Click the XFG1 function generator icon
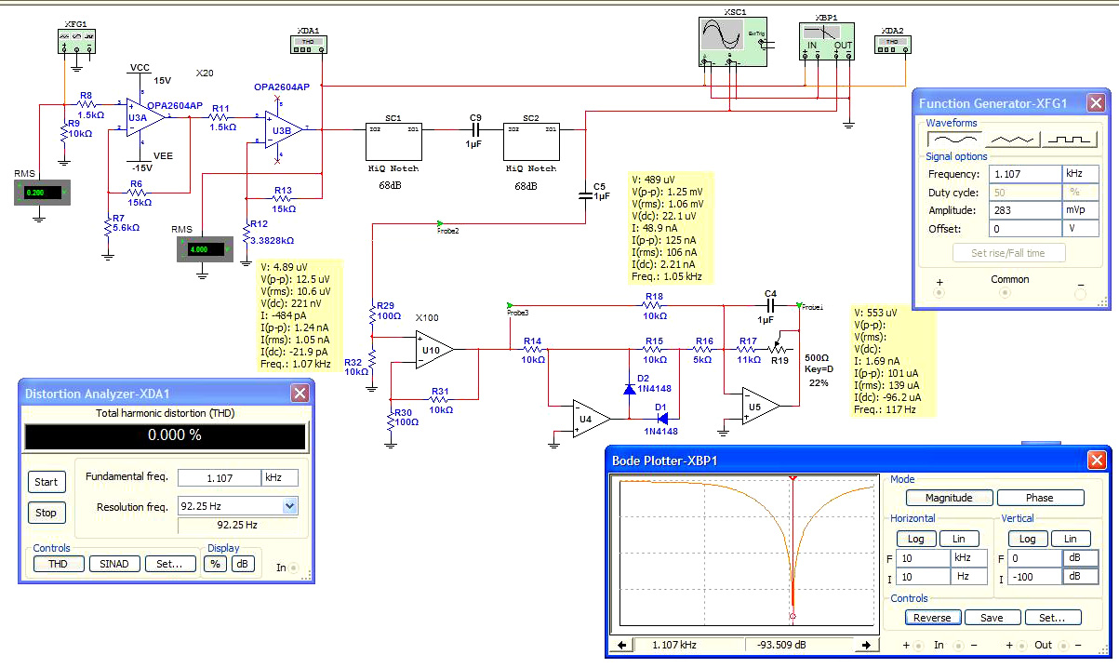1119x668 pixels. point(76,42)
